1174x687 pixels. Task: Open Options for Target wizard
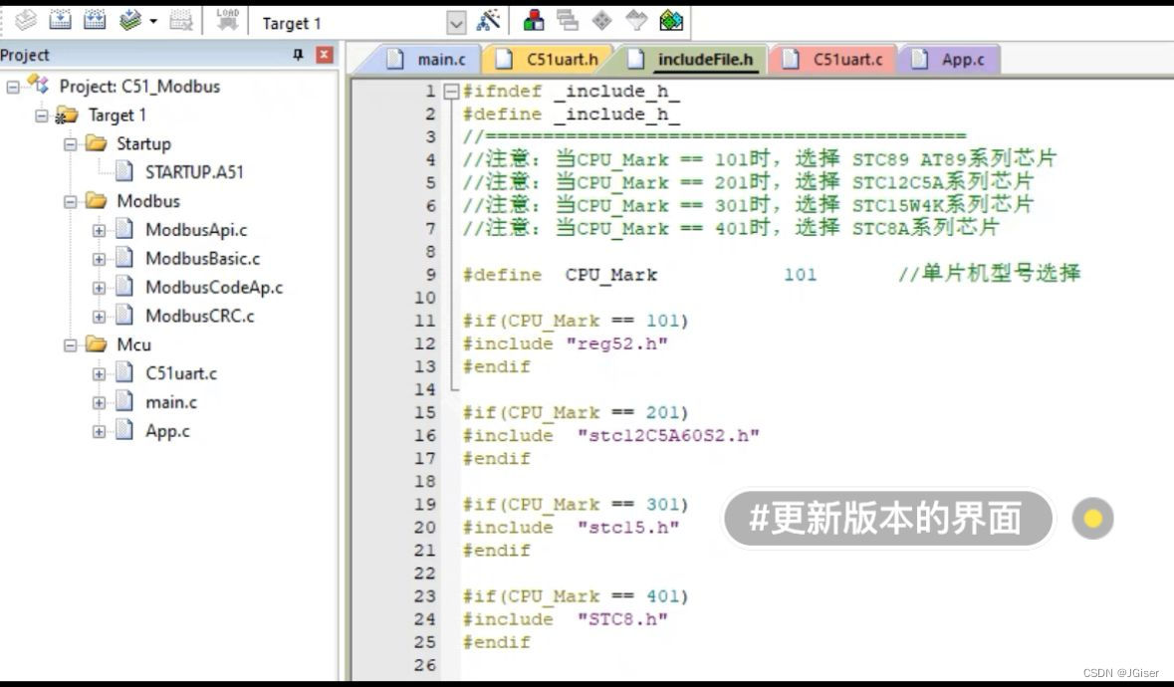pyautogui.click(x=488, y=21)
